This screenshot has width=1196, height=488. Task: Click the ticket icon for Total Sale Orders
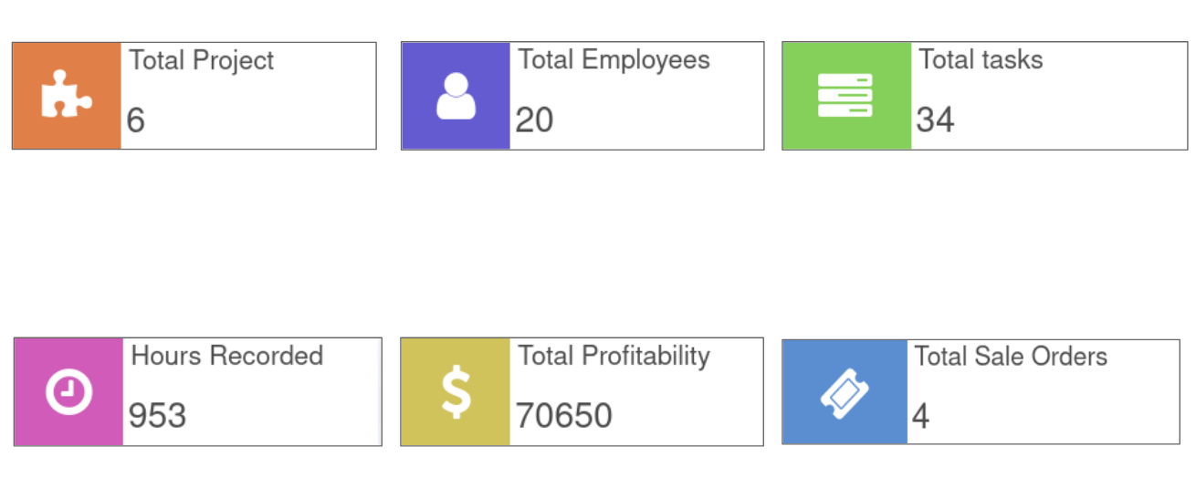pyautogui.click(x=845, y=392)
